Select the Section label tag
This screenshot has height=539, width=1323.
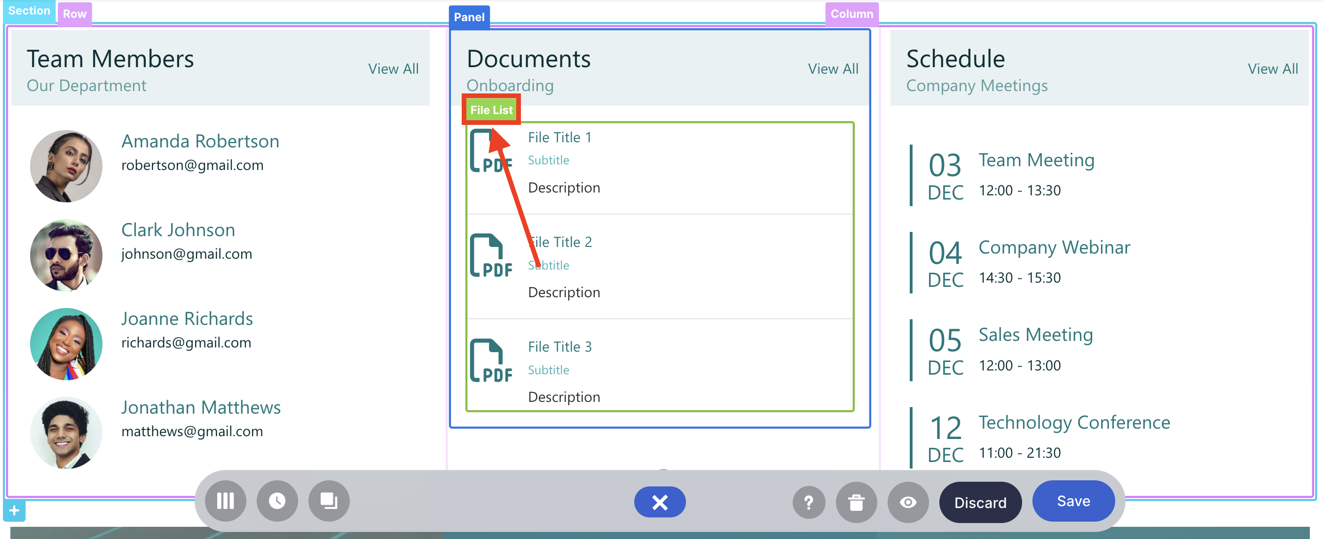29,11
